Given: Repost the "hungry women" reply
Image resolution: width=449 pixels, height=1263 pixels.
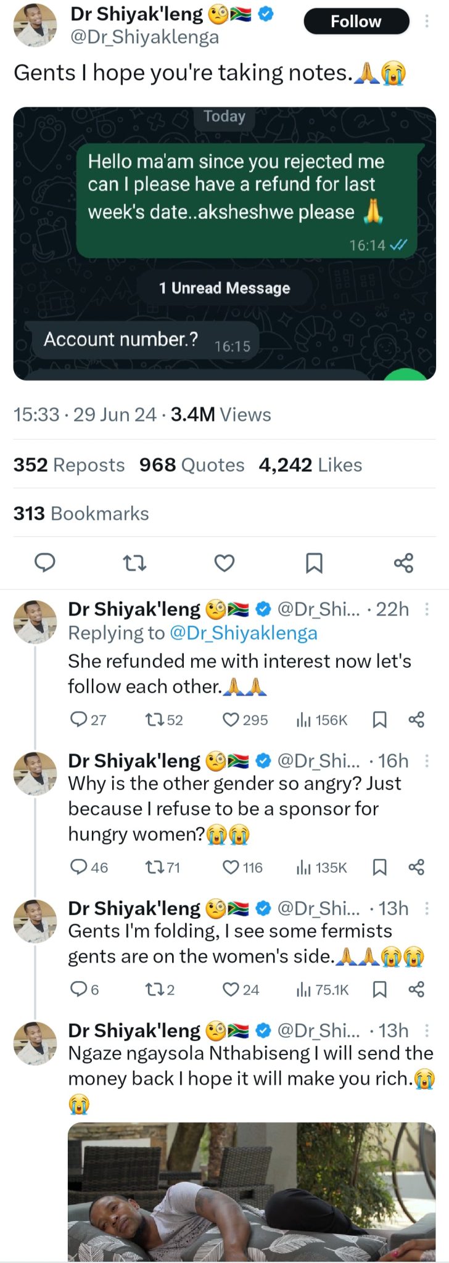Looking at the screenshot, I should point(153,868).
